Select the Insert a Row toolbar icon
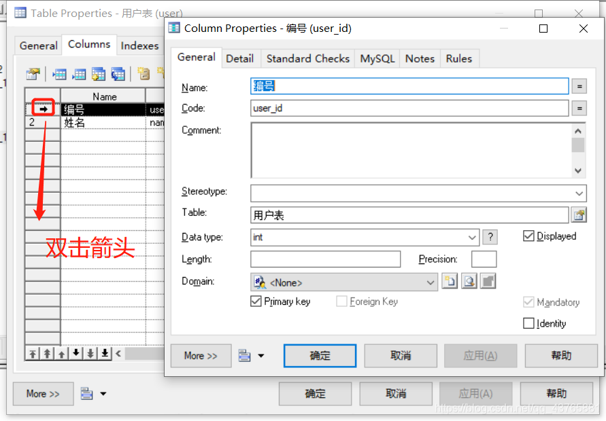The height and width of the screenshot is (421, 606). [x=61, y=74]
